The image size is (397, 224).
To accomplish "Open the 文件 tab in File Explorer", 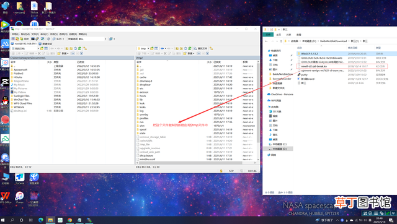I will (268, 35).
